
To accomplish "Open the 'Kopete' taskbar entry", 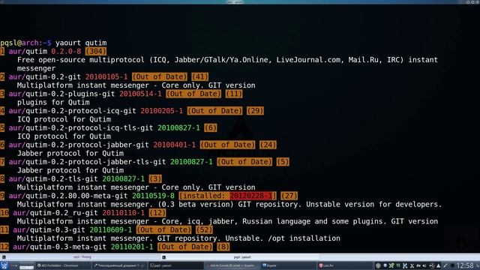I will [288, 265].
